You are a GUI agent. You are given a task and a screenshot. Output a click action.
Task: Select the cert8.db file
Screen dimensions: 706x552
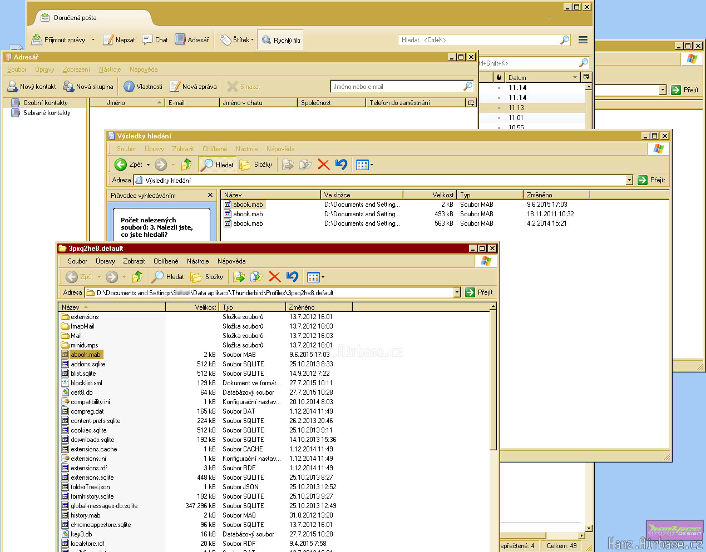pos(82,392)
